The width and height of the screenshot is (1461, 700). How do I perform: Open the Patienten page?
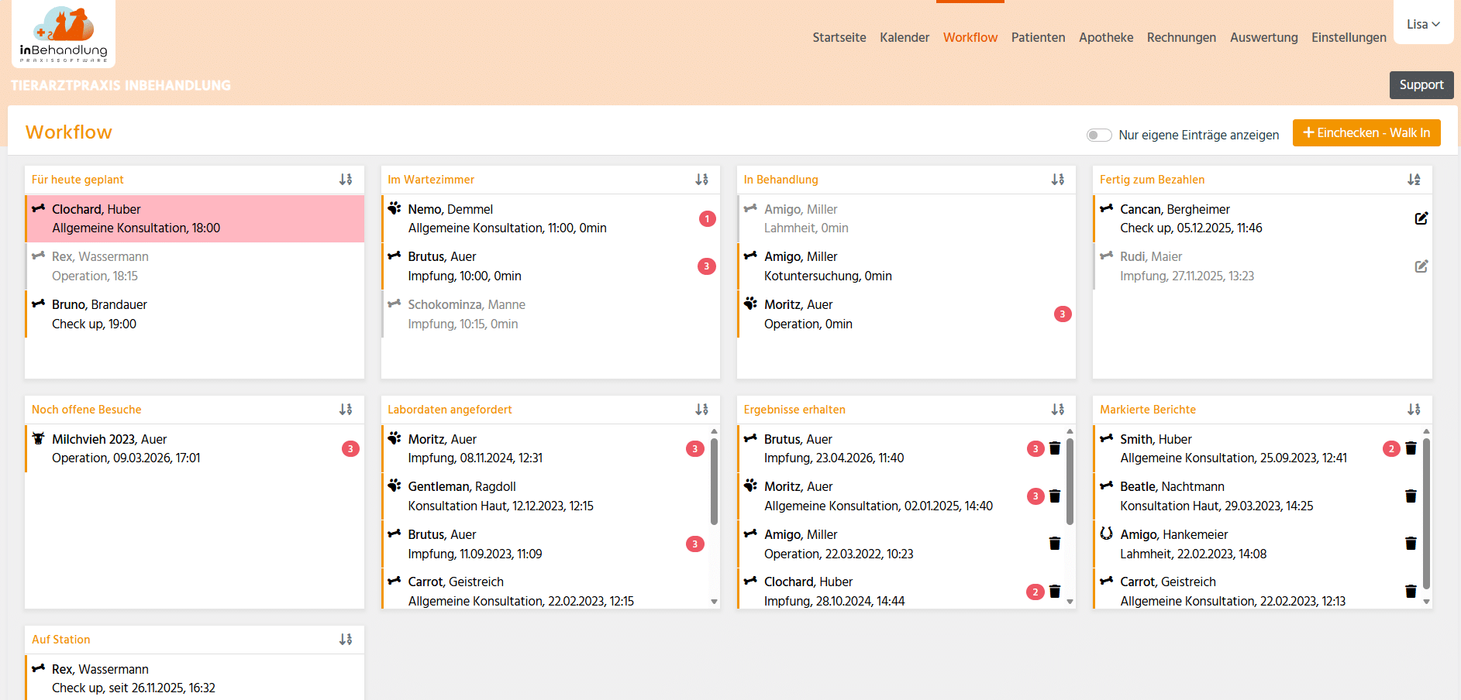point(1039,37)
